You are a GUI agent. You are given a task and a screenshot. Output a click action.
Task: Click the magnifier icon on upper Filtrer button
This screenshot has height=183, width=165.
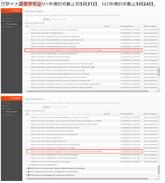coord(45,19)
